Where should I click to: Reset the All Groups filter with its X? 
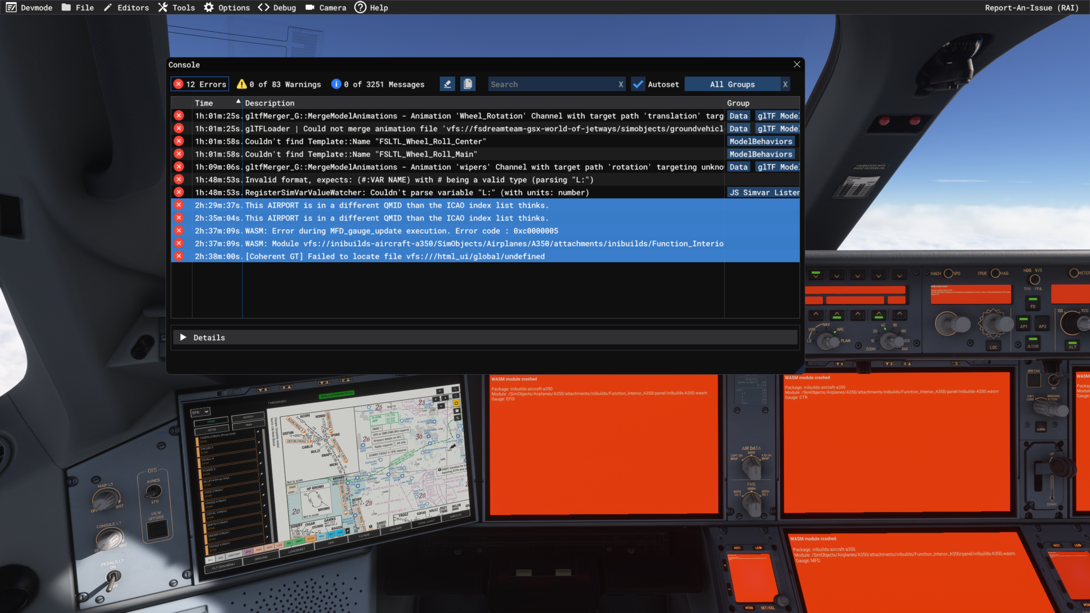[x=785, y=84]
